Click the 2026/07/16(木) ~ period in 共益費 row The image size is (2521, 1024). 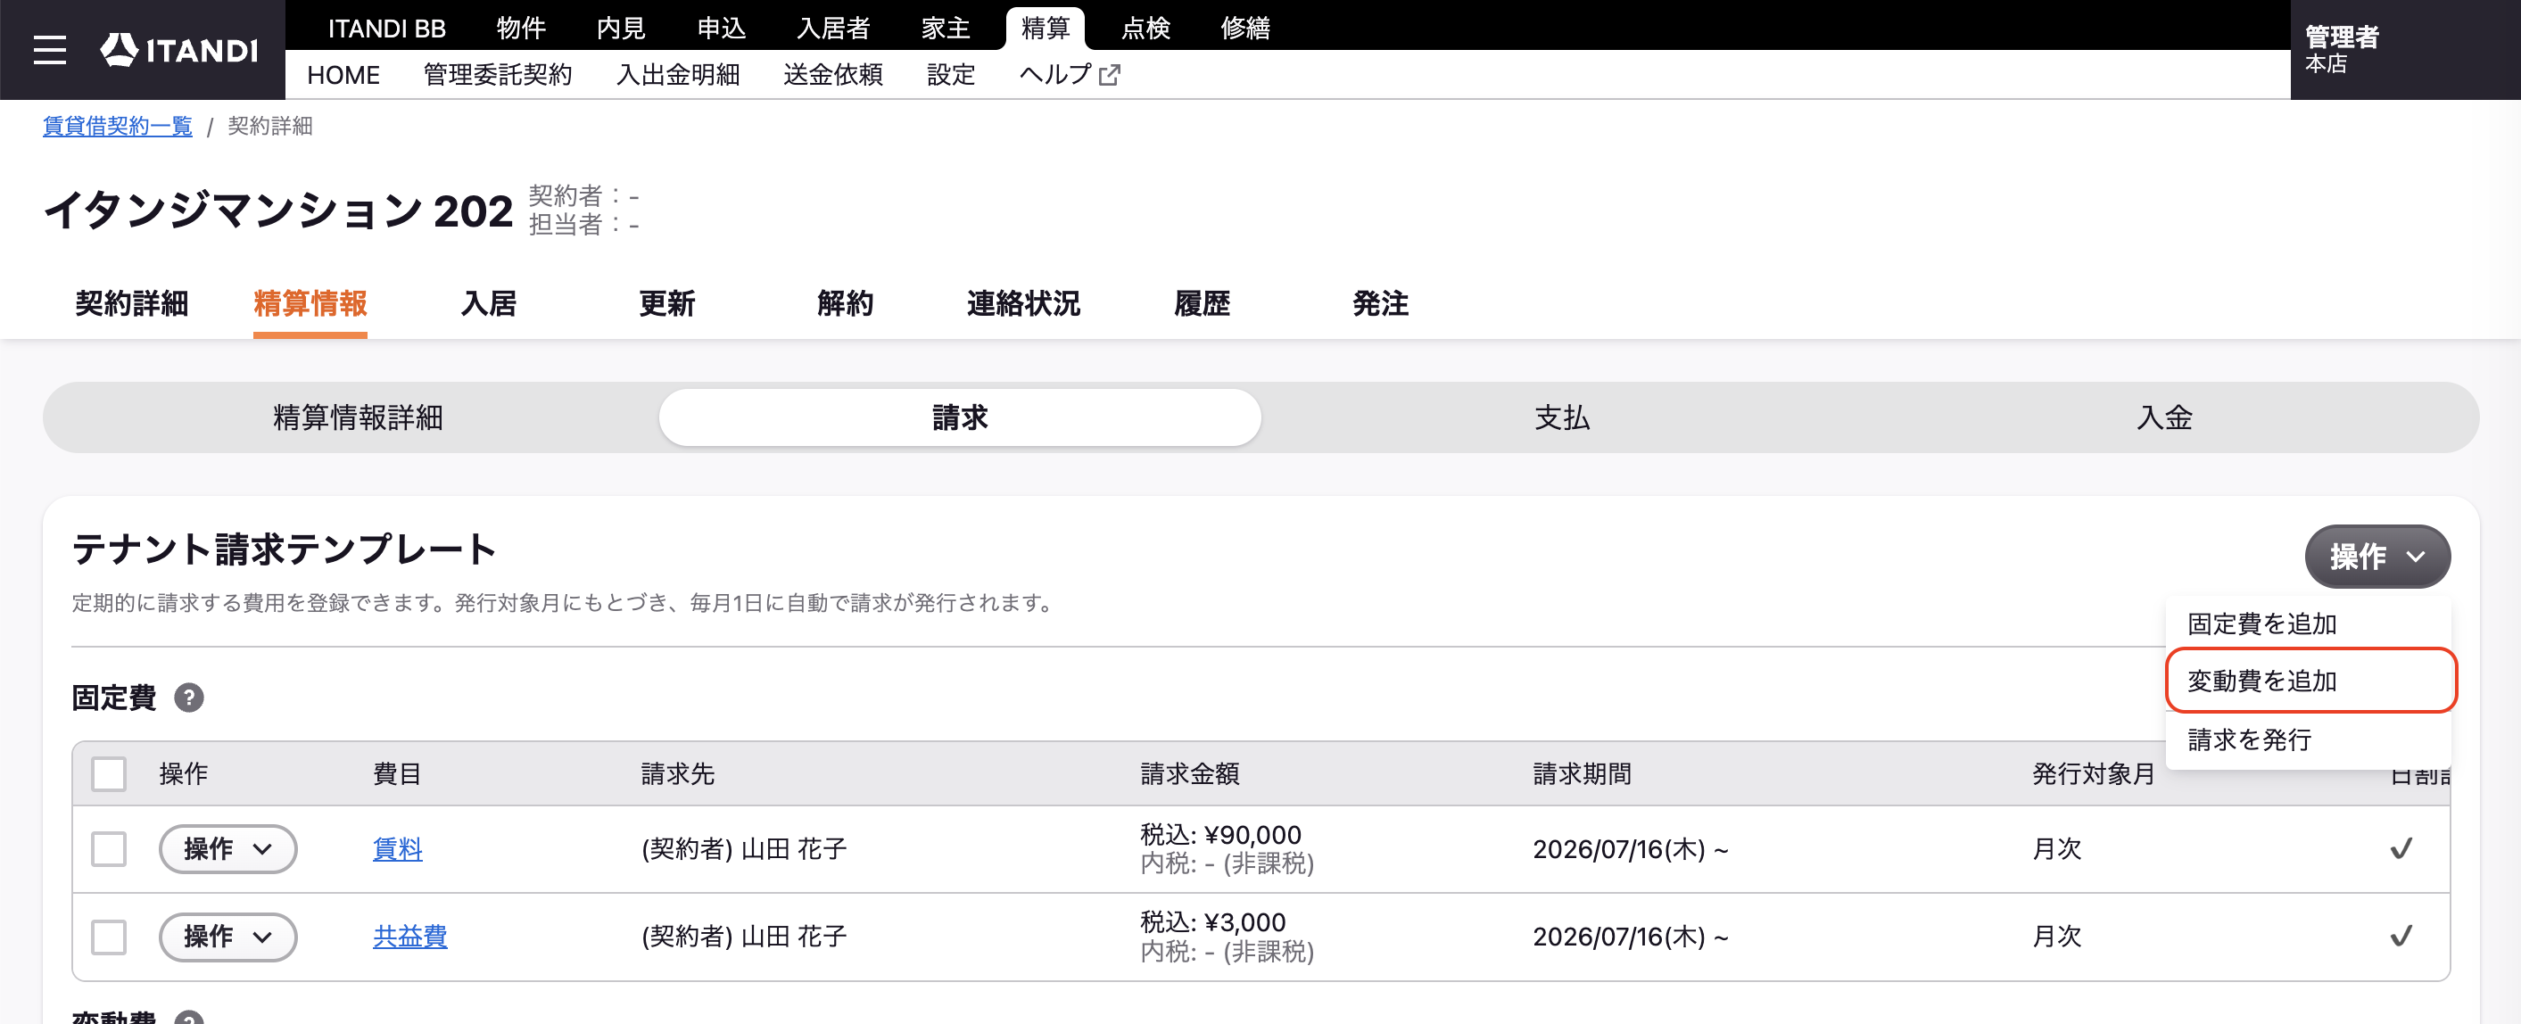[x=1631, y=936]
